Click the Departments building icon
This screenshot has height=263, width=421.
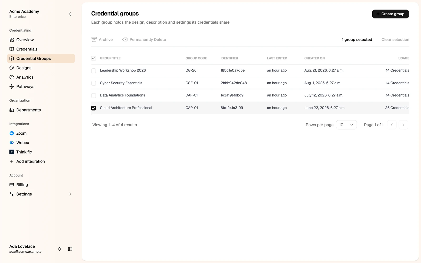12,110
